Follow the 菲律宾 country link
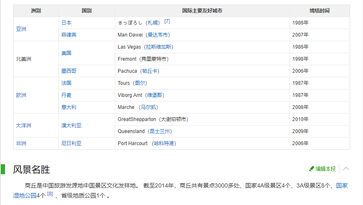Viewport: 363px width, 205px height. click(x=69, y=35)
